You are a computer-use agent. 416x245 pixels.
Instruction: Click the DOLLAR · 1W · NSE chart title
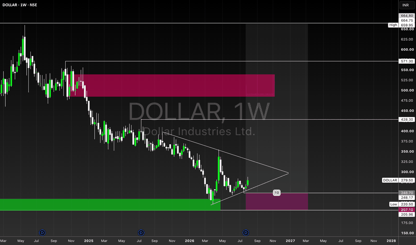[x=20, y=5]
